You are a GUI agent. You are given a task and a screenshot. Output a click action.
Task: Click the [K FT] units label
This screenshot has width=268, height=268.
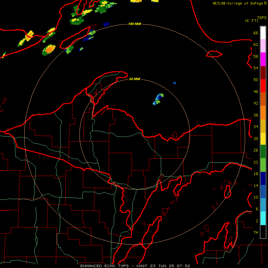252,21
